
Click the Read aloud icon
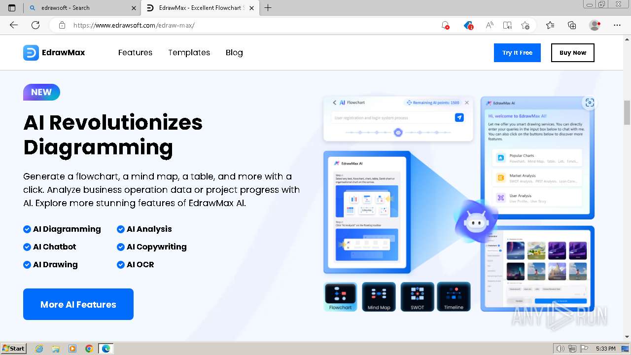coord(490,25)
